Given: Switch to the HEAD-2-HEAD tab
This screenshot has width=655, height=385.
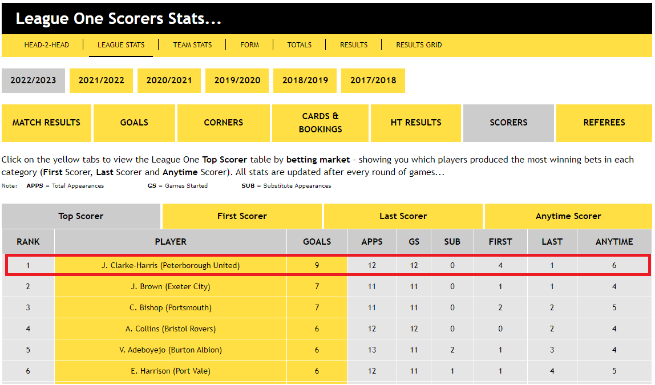Looking at the screenshot, I should click(x=47, y=44).
